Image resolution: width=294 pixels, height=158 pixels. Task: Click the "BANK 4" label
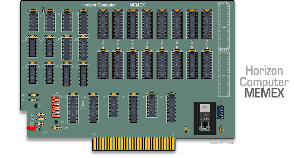pyautogui.click(x=147, y=44)
